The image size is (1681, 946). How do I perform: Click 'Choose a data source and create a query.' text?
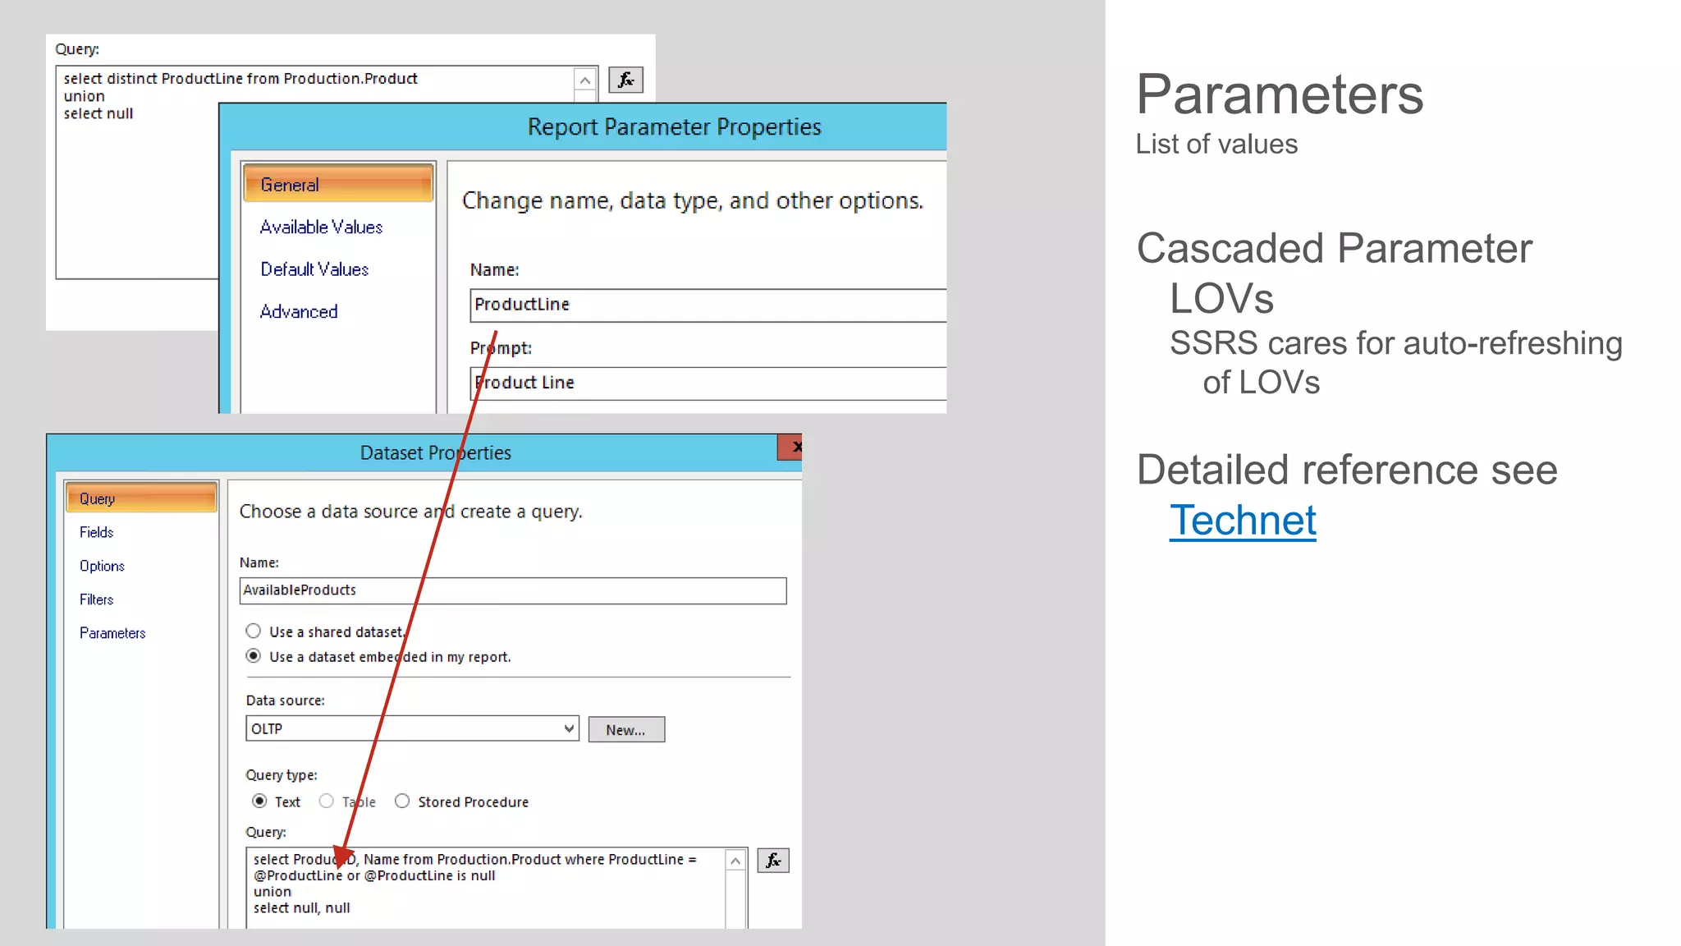[410, 512]
